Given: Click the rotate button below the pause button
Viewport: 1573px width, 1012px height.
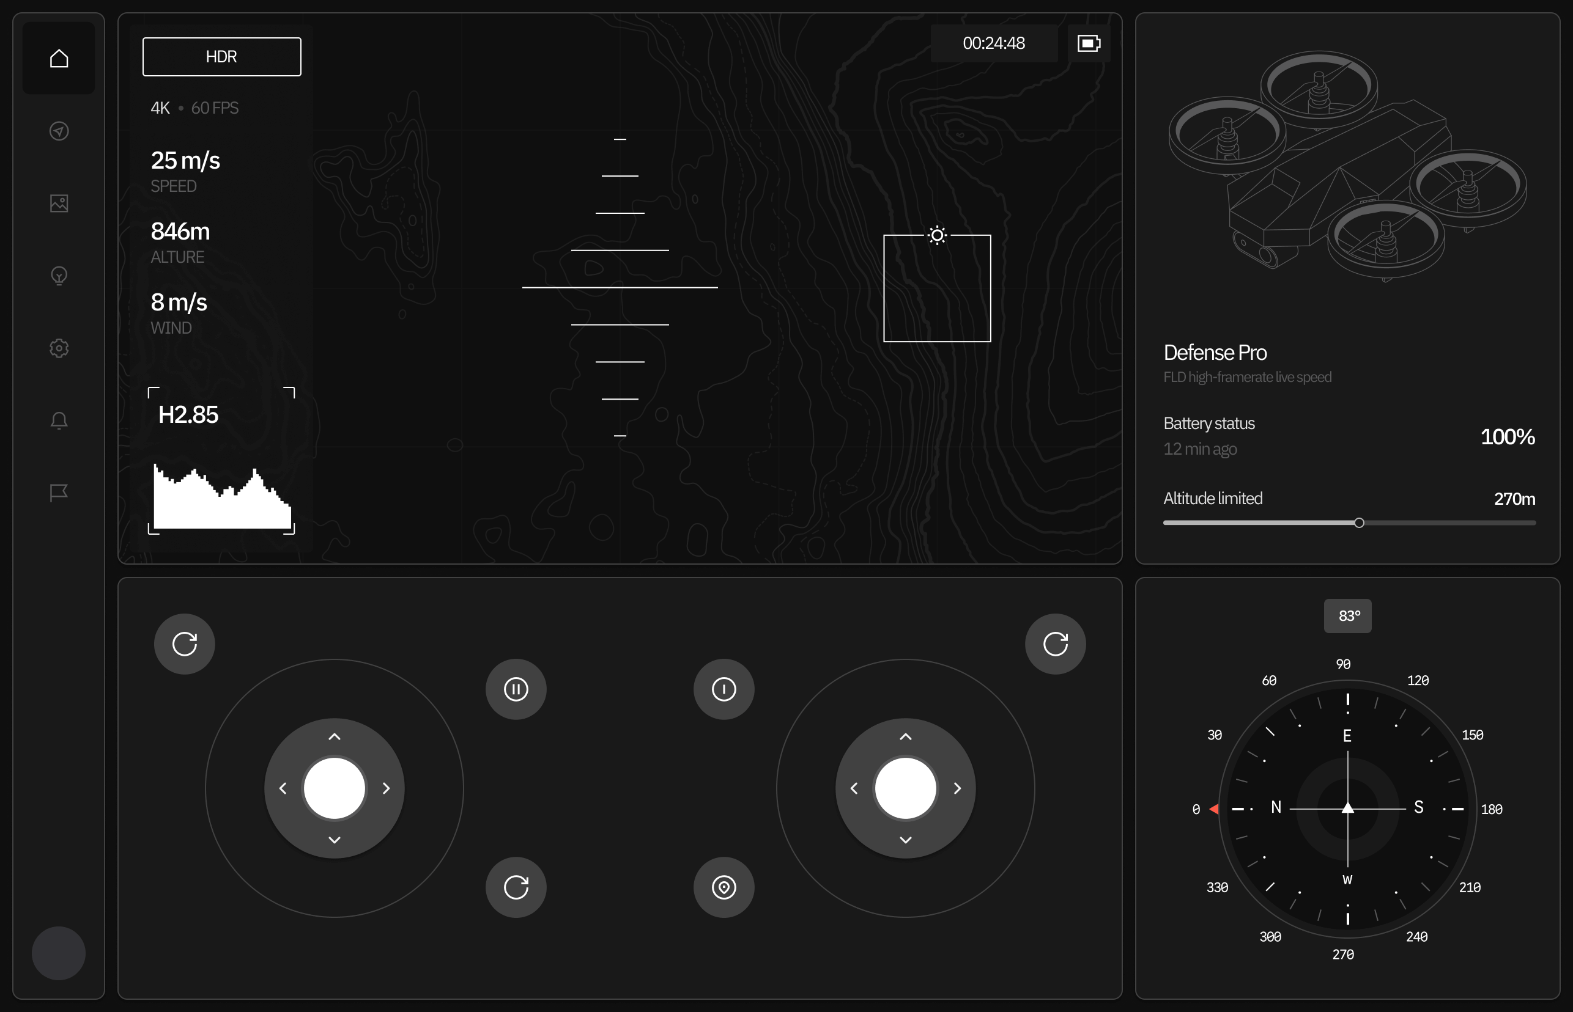Looking at the screenshot, I should tap(516, 887).
